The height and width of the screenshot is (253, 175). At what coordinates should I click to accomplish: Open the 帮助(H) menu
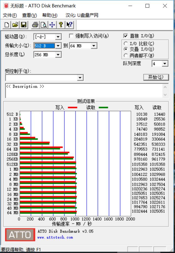pos(50,15)
